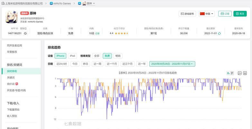This screenshot has width=252, height=129.
Task: Open miHoYo Games breadcrumb link
Action: (x=62, y=3)
